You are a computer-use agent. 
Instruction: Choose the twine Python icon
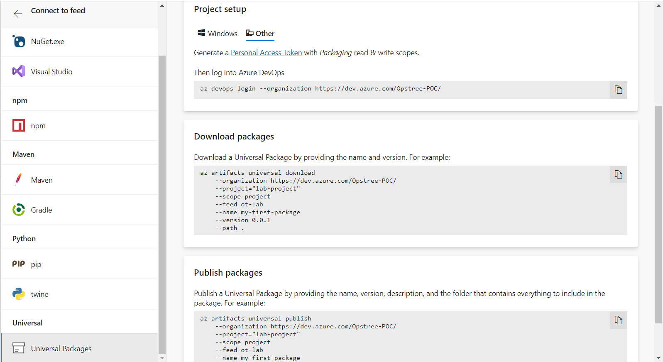pos(19,294)
